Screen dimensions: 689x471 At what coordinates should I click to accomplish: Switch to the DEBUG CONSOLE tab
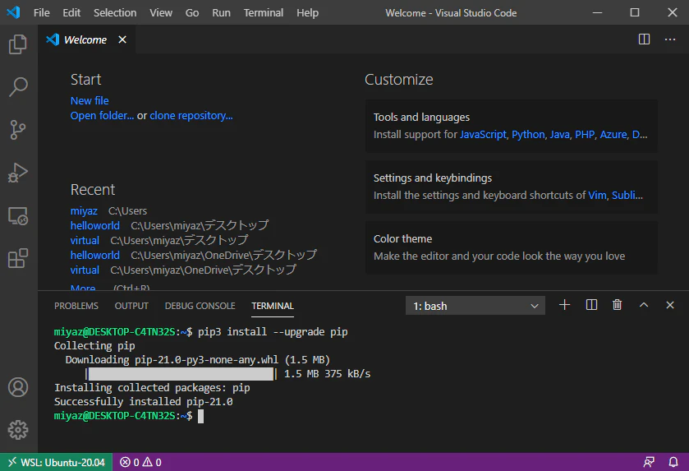[x=200, y=306]
